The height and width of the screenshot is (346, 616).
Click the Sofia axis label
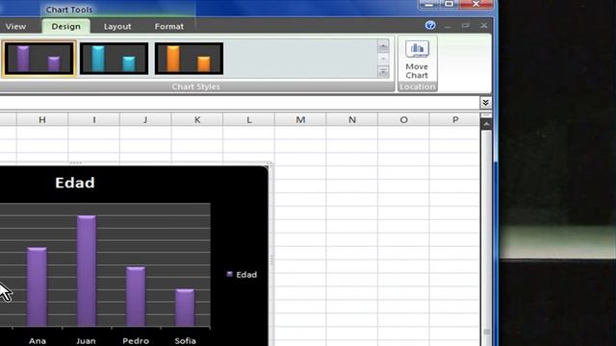[185, 341]
